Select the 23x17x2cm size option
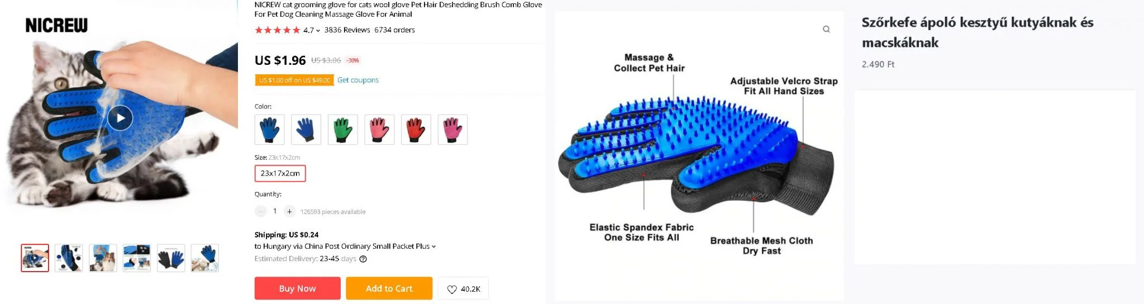This screenshot has height=304, width=1144. click(280, 173)
